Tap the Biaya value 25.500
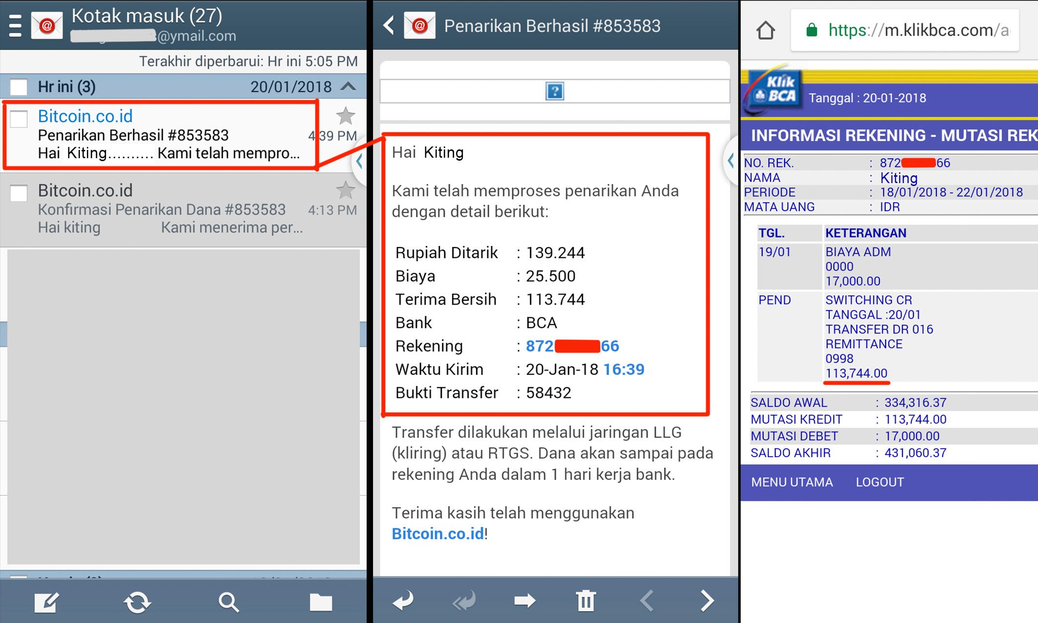The image size is (1038, 623). pos(551,276)
